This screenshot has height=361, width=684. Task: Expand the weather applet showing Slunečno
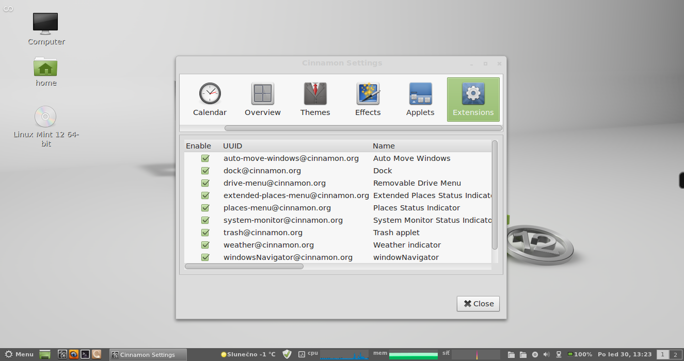(248, 354)
